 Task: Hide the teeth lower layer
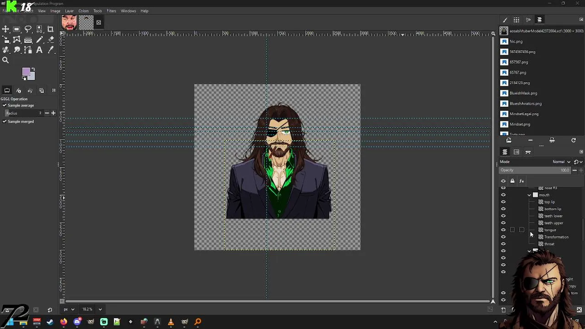503,216
